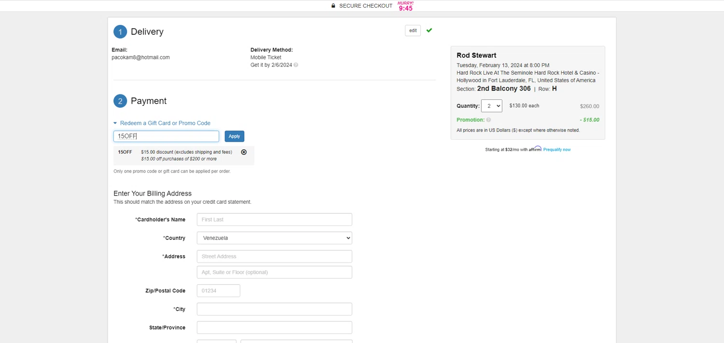Click the step 2 Payment circle
This screenshot has width=724, height=343.
pyautogui.click(x=120, y=101)
